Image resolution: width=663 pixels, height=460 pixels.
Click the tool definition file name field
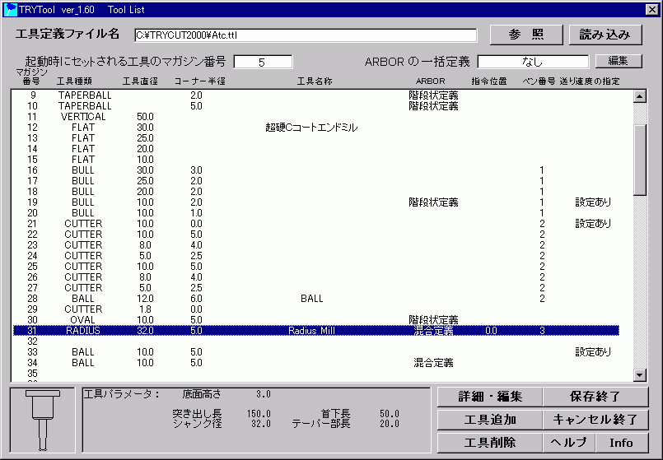click(306, 35)
